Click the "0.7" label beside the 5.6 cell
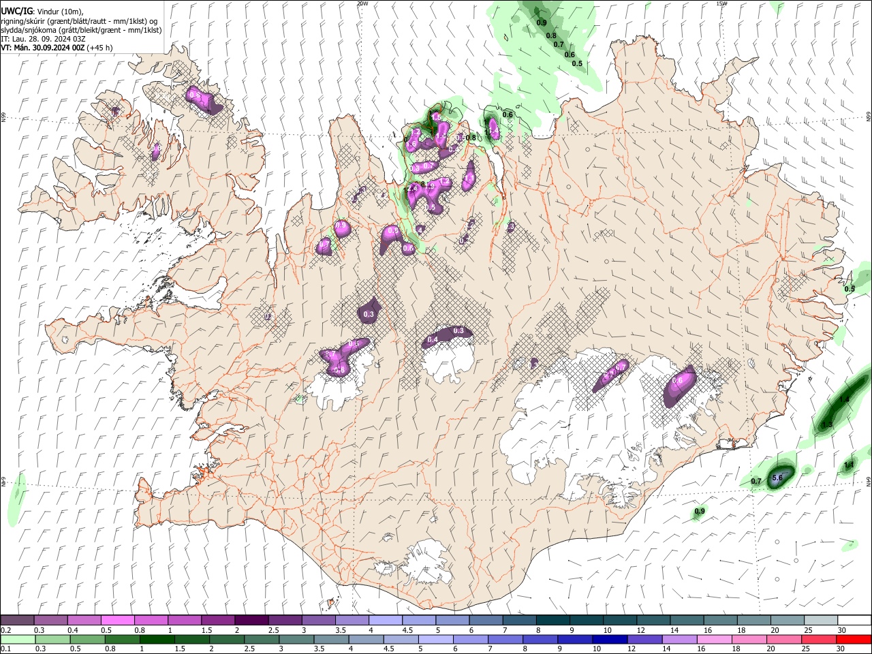 [756, 481]
